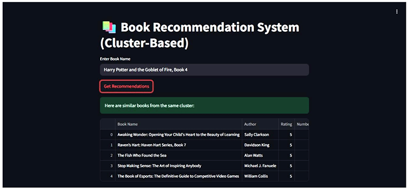Focus the Enter Book Name field
Viewport: 411px width, 191px height.
pos(204,70)
